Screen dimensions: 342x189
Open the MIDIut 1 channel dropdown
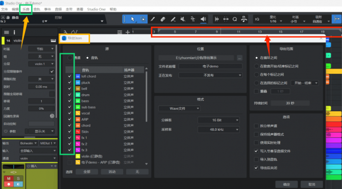click(x=48, y=143)
